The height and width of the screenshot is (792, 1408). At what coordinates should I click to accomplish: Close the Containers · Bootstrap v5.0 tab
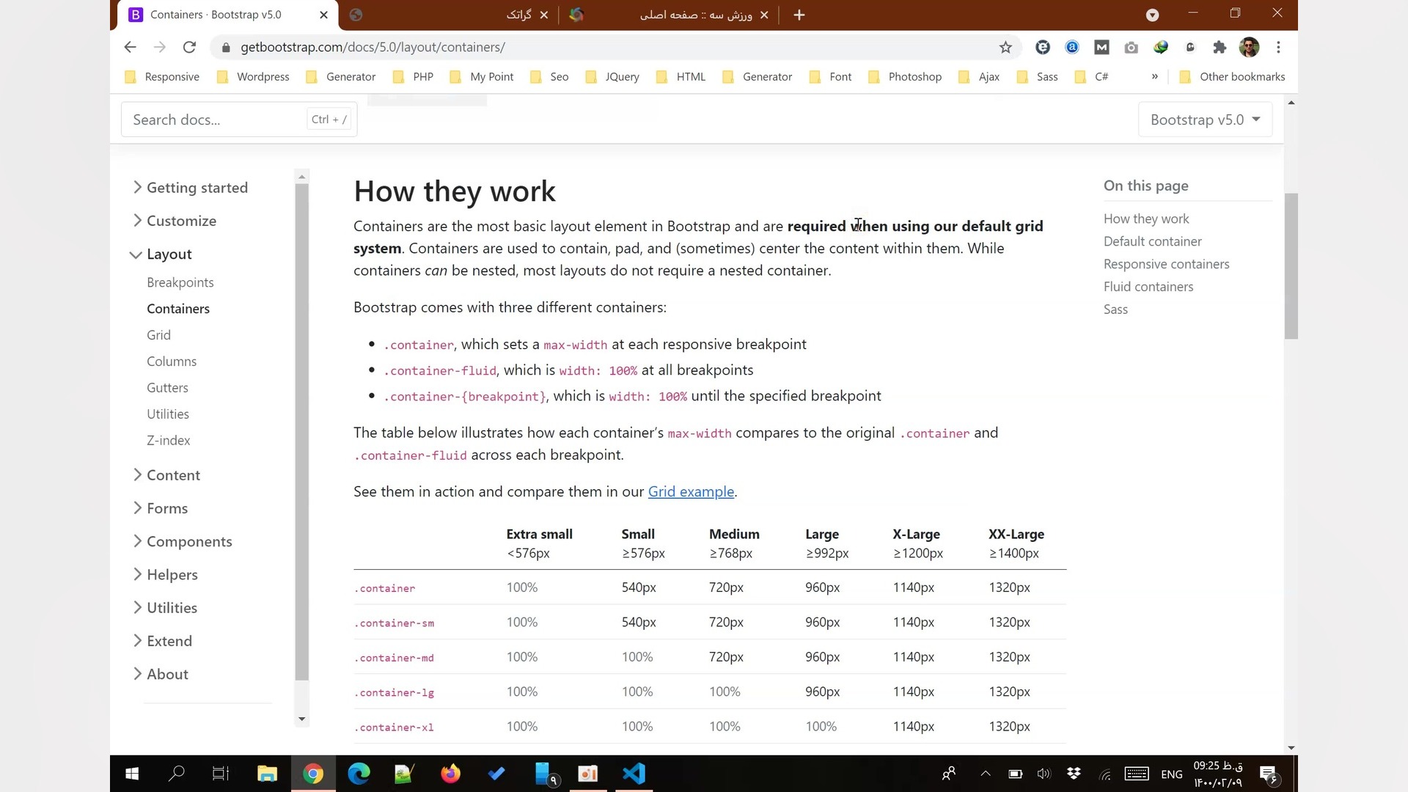click(x=324, y=15)
